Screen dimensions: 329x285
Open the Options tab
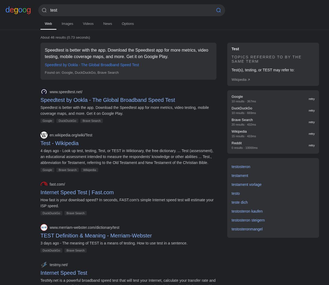(128, 24)
